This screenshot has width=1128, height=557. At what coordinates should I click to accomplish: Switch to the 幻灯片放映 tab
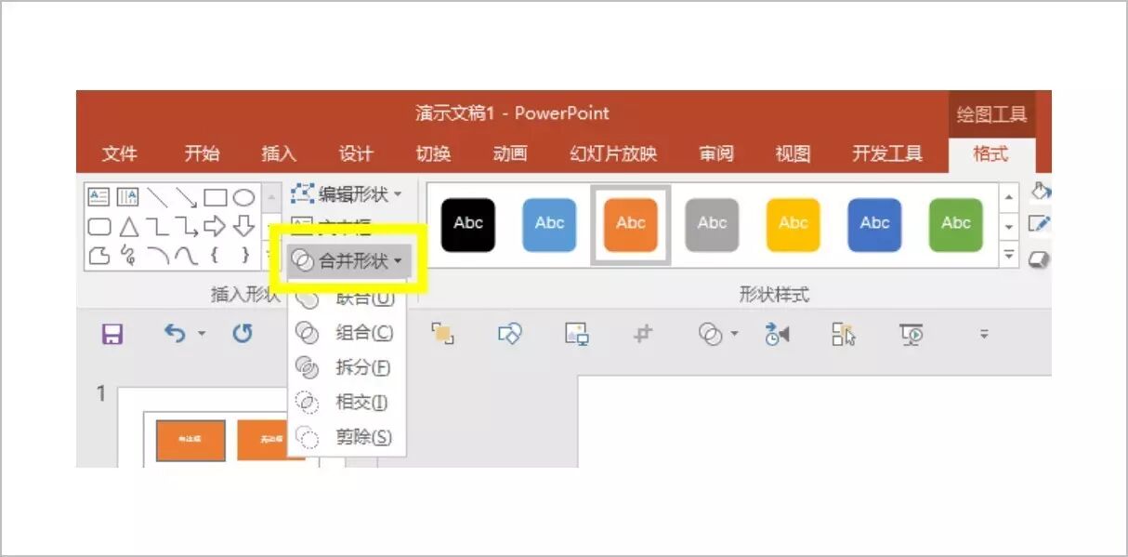(x=613, y=153)
